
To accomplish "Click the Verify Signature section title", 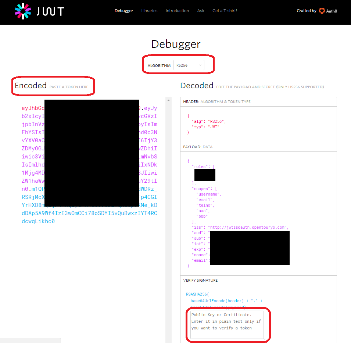I will click(x=200, y=281).
